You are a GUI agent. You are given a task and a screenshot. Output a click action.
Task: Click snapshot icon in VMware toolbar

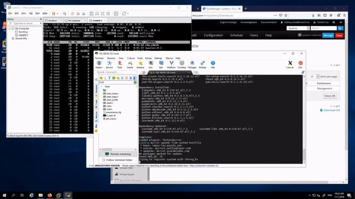pyautogui.click(x=73, y=14)
